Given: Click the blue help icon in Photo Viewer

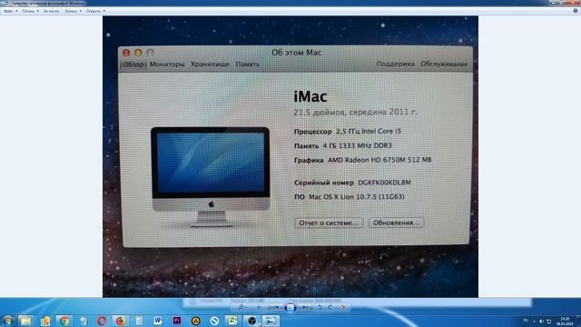Looking at the screenshot, I should point(576,11).
